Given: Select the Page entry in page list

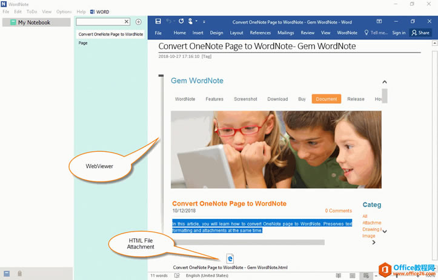Looking at the screenshot, I should point(83,43).
